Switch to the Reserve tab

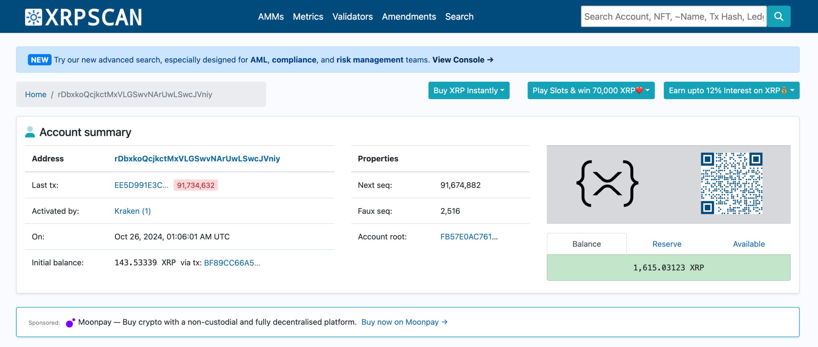point(667,244)
